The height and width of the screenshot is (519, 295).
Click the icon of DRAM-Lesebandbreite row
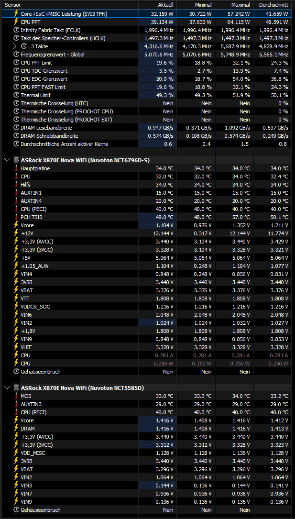pyautogui.click(x=16, y=127)
